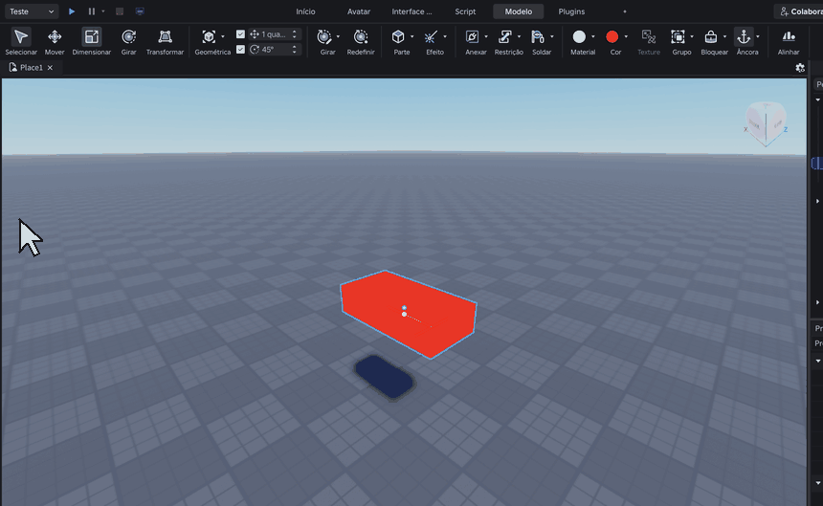Viewport: 823px width, 506px height.
Task: Toggle the 45° rotation snapping checkbox
Action: point(240,50)
